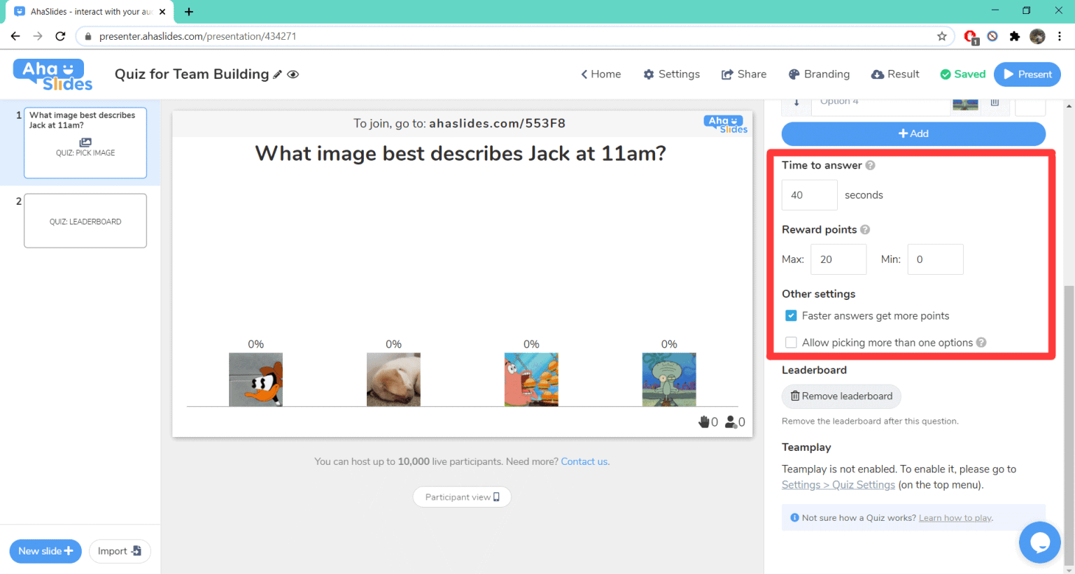Disable Faster answers get more points
Image resolution: width=1075 pixels, height=574 pixels.
click(791, 315)
